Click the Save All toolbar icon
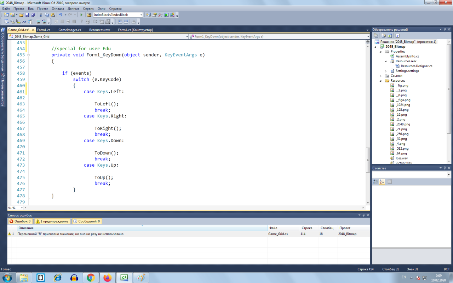453x283 pixels. click(x=33, y=15)
